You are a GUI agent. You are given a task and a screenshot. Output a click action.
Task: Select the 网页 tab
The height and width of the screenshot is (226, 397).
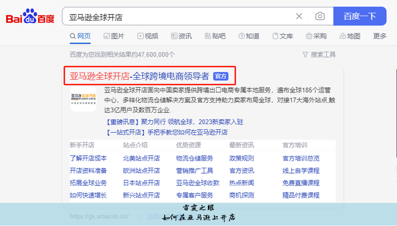pos(80,36)
